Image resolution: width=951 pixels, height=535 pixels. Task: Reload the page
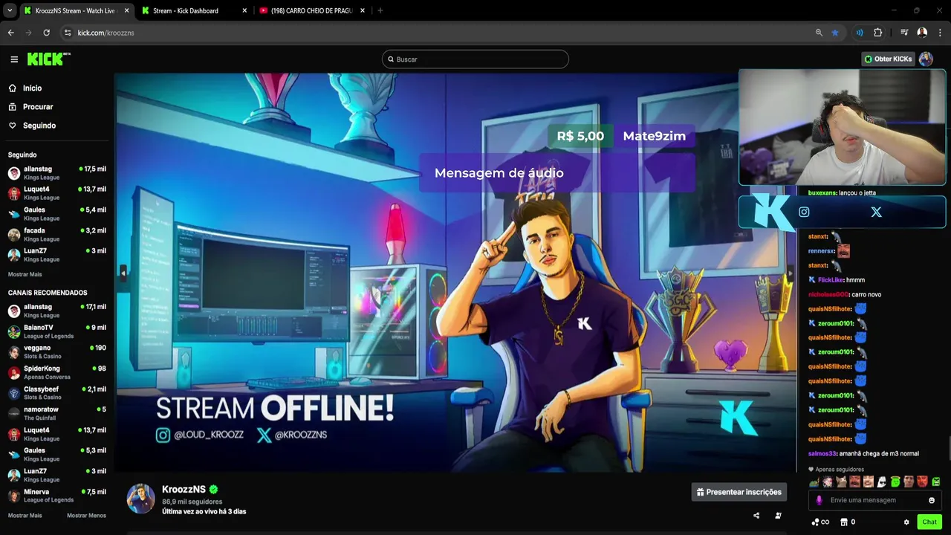(46, 33)
